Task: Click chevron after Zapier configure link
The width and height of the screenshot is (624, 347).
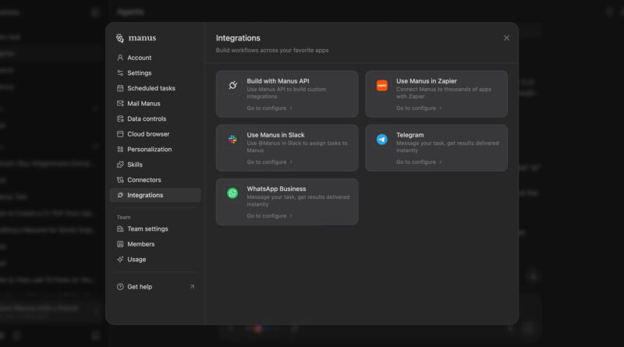Action: (440, 108)
